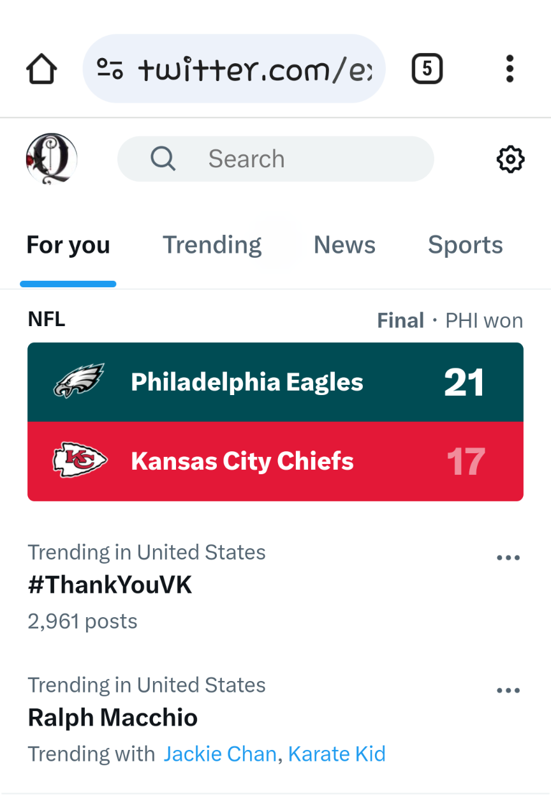This screenshot has width=551, height=808.
Task: Open browser three-dot overflow menu
Action: (x=509, y=69)
